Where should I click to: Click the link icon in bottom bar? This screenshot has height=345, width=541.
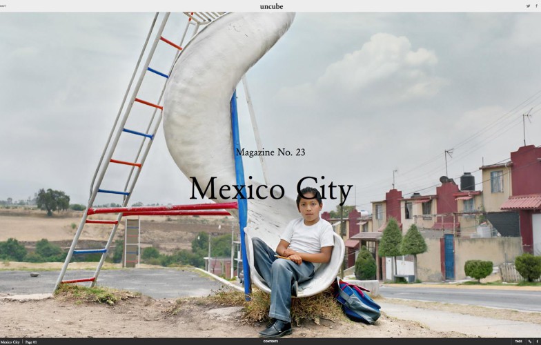point(530,342)
